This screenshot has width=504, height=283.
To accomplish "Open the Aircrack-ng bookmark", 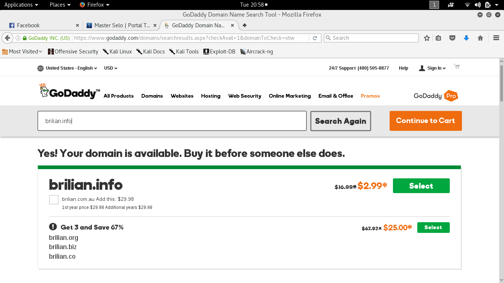I will [x=256, y=52].
